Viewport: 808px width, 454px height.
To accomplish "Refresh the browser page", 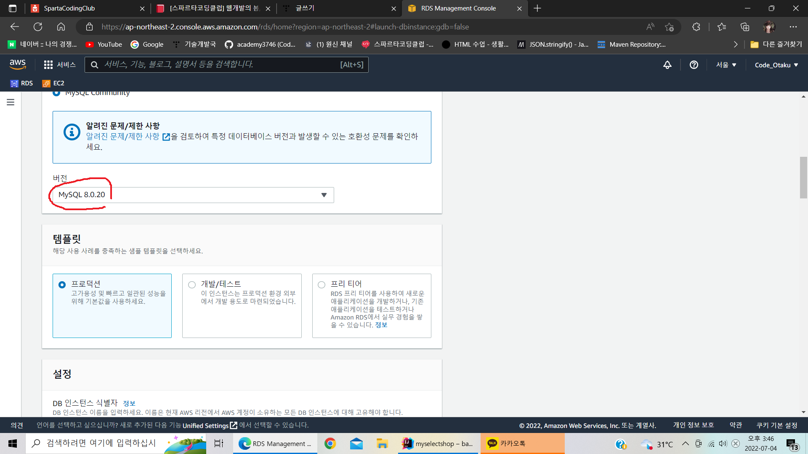I will pyautogui.click(x=38, y=27).
